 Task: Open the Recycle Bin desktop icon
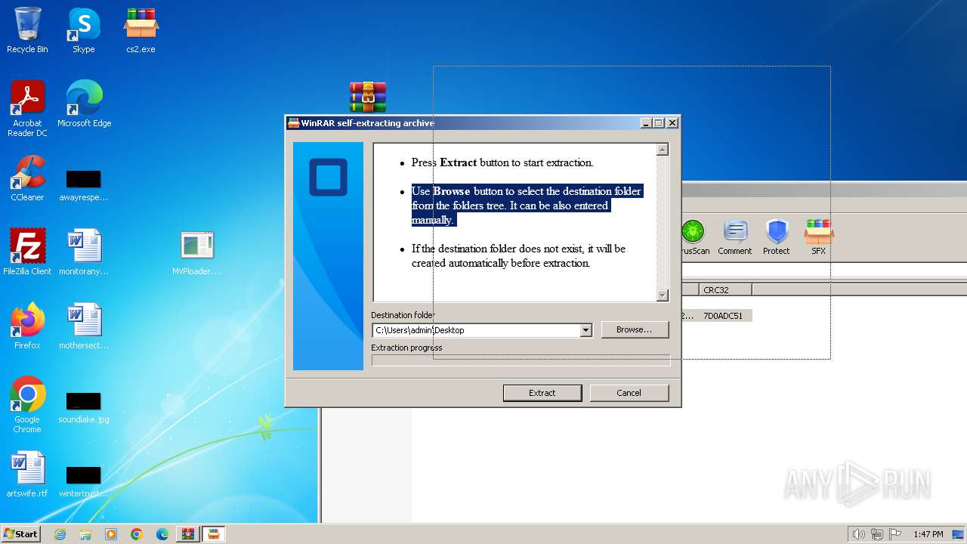(27, 30)
